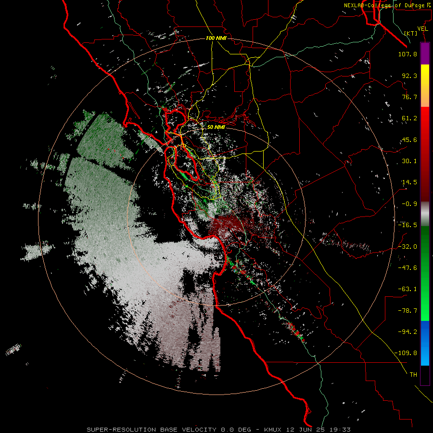Select the 61.2 velocity scale value
The width and height of the screenshot is (433, 433).
point(409,118)
